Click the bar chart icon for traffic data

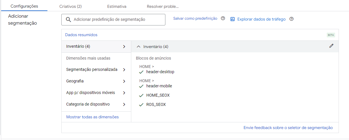pos(232,19)
